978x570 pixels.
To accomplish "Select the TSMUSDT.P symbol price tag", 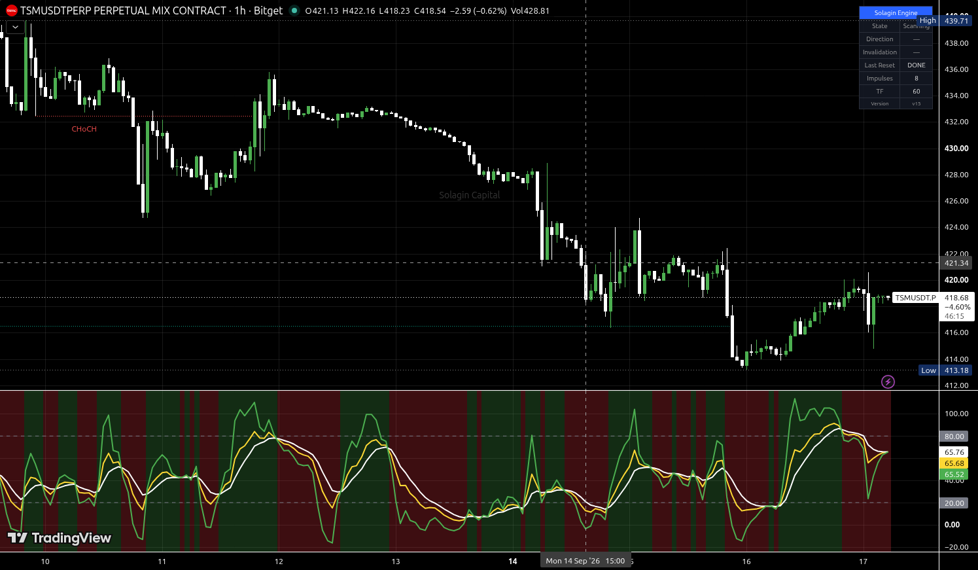I will 915,298.
